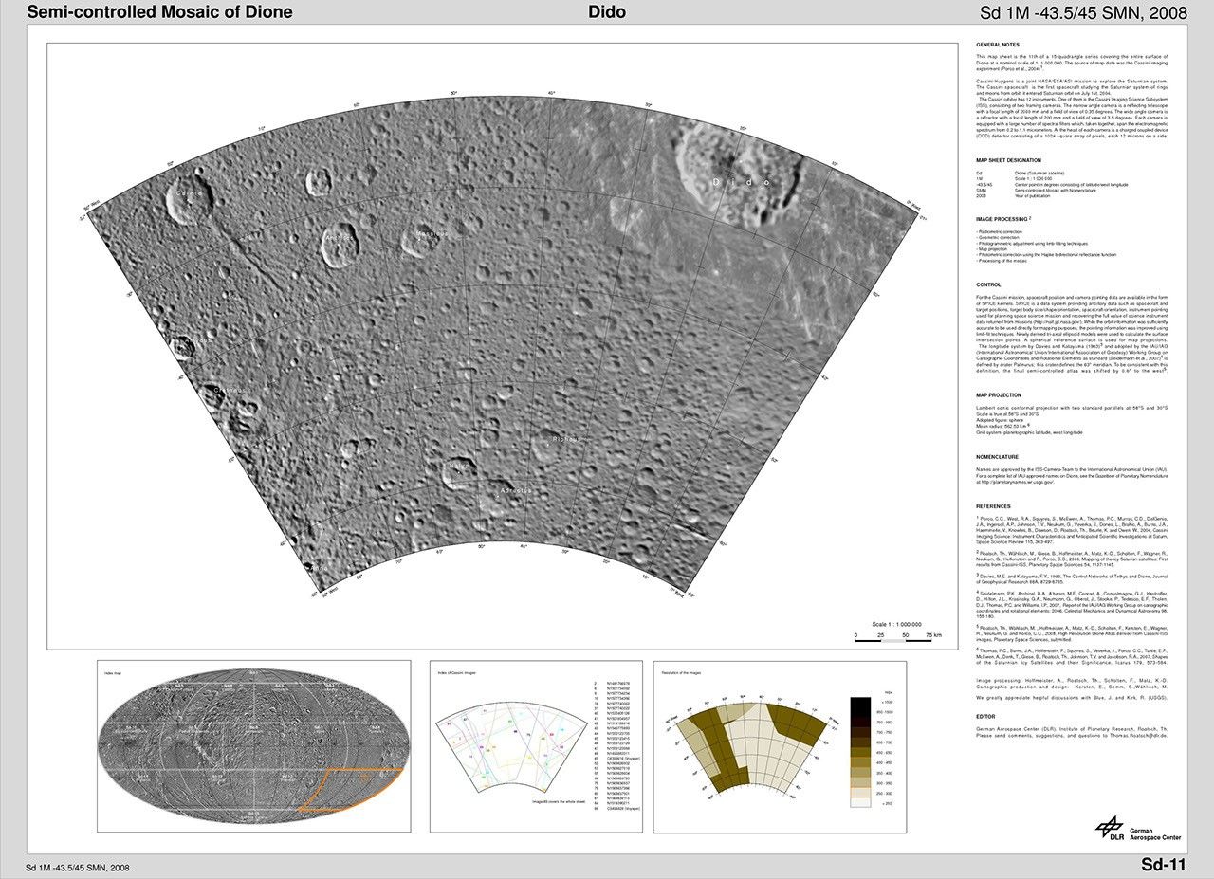1214x879 pixels.
Task: Click the 'Semi-controlled Mosaic of Dione' title
Action: click(x=159, y=12)
